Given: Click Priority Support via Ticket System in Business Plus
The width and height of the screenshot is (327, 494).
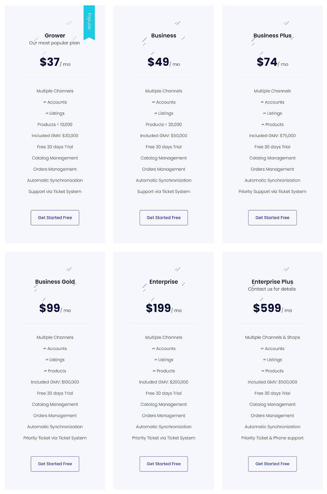Looking at the screenshot, I should pyautogui.click(x=272, y=191).
